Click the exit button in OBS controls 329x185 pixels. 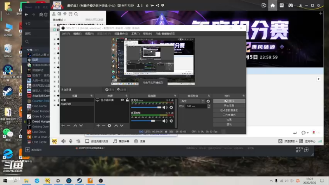coord(229,125)
